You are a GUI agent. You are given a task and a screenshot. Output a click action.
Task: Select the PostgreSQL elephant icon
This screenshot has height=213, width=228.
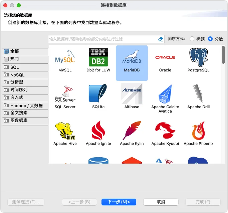point(199,57)
